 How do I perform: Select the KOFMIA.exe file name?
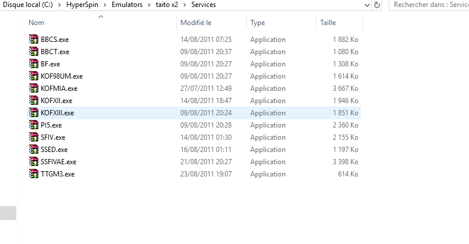click(x=59, y=89)
